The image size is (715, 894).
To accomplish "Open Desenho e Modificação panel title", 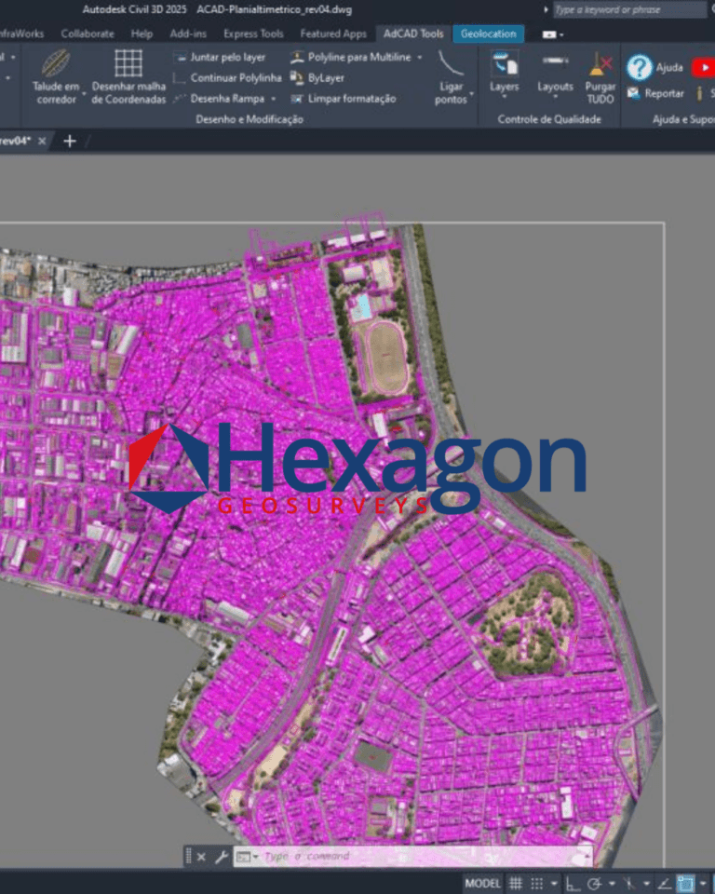I will (250, 119).
